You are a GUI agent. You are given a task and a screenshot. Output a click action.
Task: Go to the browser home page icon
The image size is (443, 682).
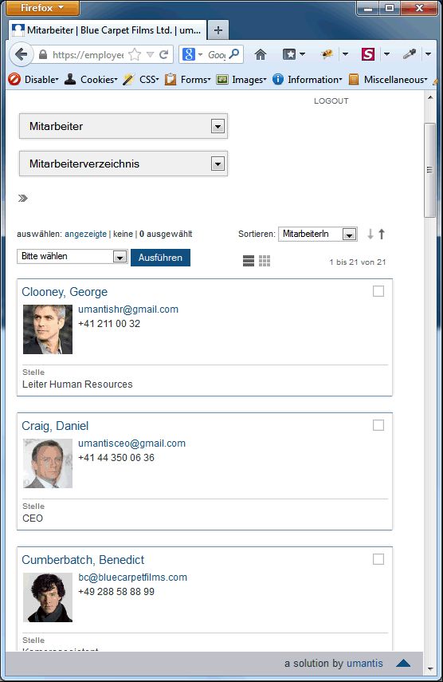[x=261, y=54]
